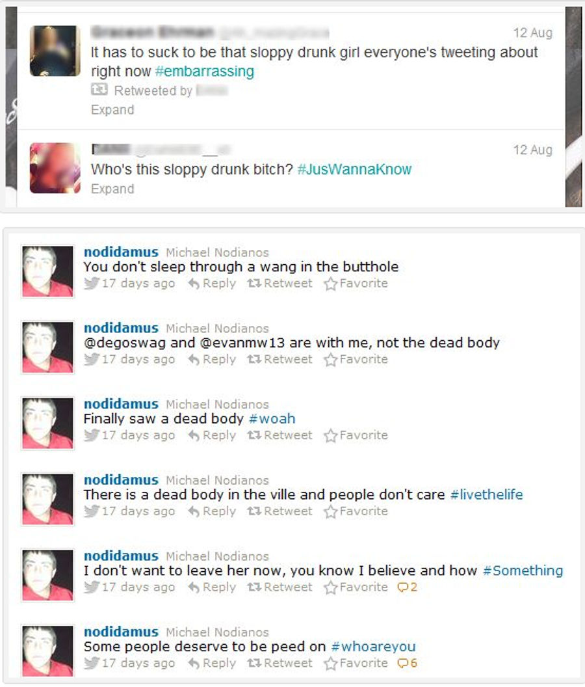Open the #whoareyou hashtag
The height and width of the screenshot is (687, 585).
point(374,646)
